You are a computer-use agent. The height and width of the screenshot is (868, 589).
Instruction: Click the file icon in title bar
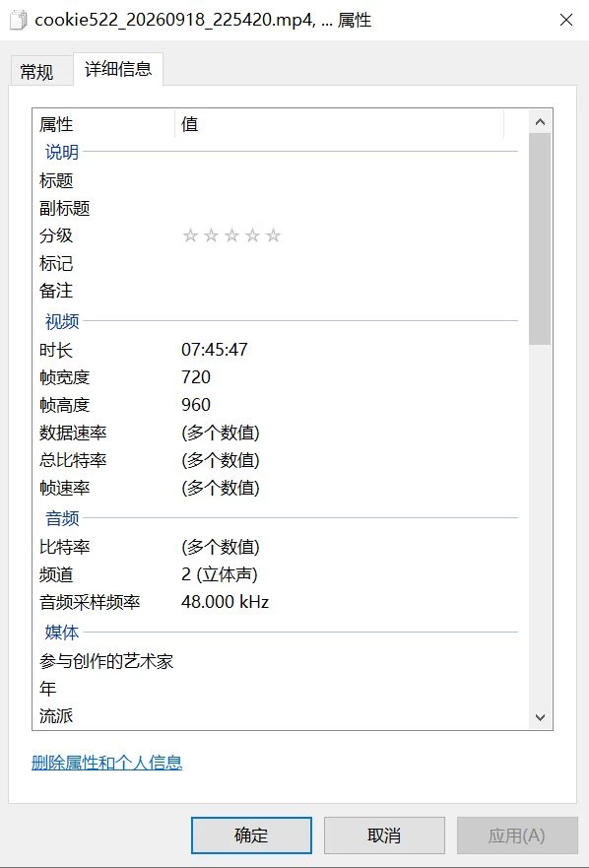19,21
